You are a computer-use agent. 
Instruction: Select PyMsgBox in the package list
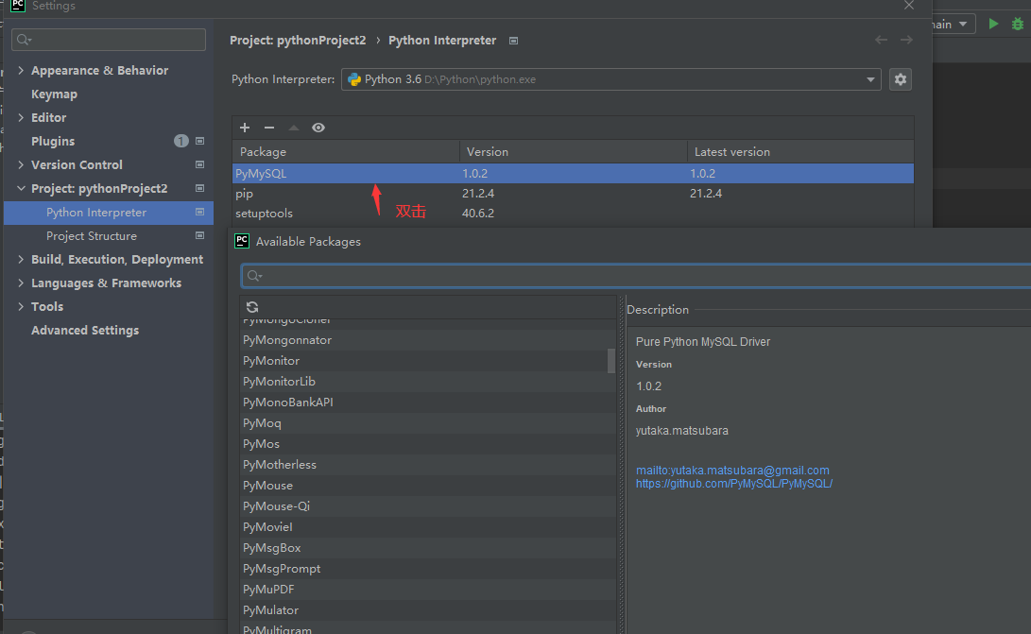point(272,548)
